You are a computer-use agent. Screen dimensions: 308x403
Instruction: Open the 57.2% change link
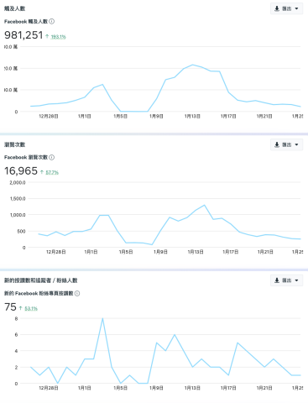point(52,172)
